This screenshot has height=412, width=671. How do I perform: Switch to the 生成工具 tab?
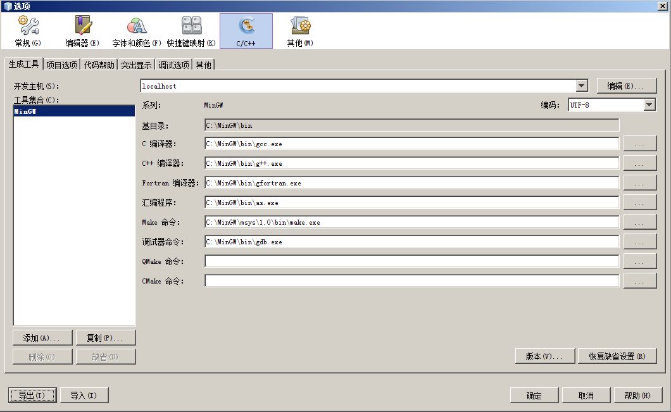tap(24, 64)
